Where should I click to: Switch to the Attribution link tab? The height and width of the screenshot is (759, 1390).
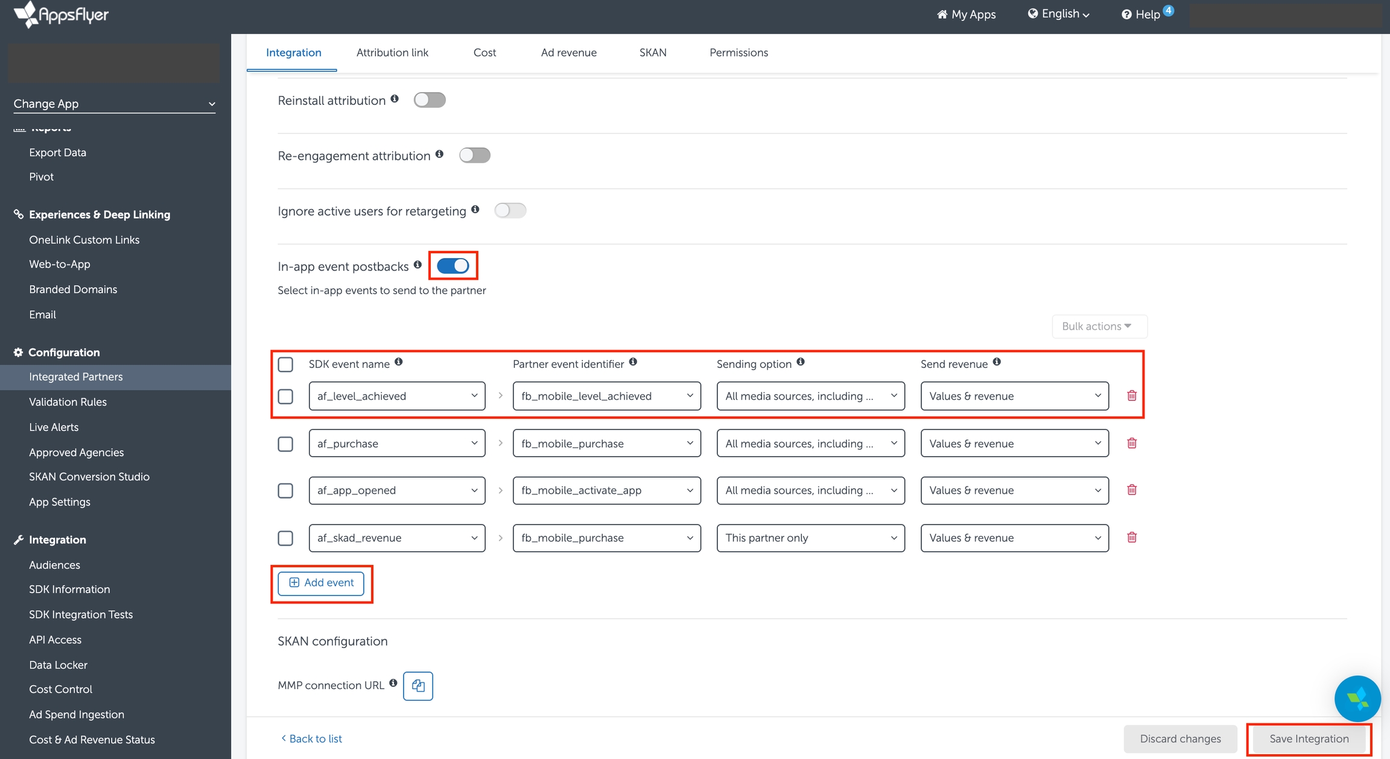[x=392, y=52]
